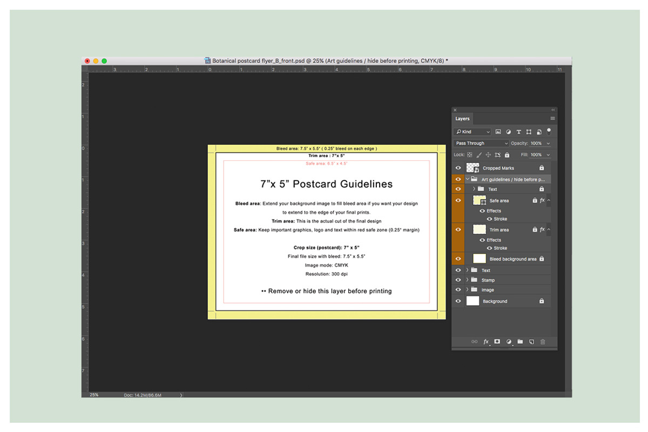The width and height of the screenshot is (648, 432).
Task: Expand the Image layer group
Action: coord(467,290)
